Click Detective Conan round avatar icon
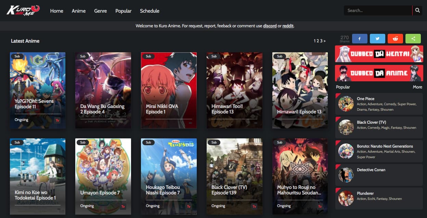427x218 pixels. tap(346, 175)
